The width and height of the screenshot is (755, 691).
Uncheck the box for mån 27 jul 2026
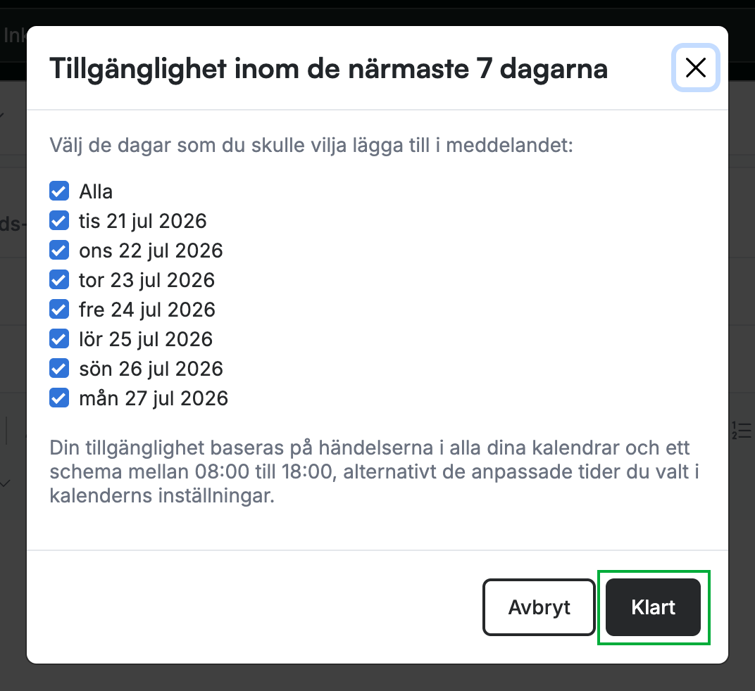(x=59, y=398)
